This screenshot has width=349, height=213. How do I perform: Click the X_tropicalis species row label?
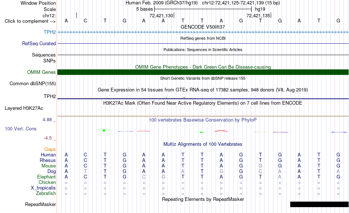tap(43, 188)
